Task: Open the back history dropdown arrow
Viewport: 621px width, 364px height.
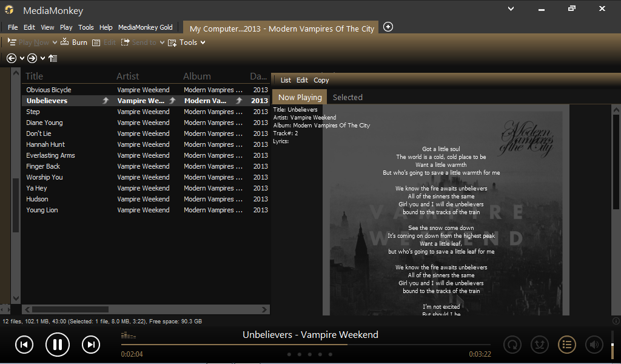Action: pos(22,59)
